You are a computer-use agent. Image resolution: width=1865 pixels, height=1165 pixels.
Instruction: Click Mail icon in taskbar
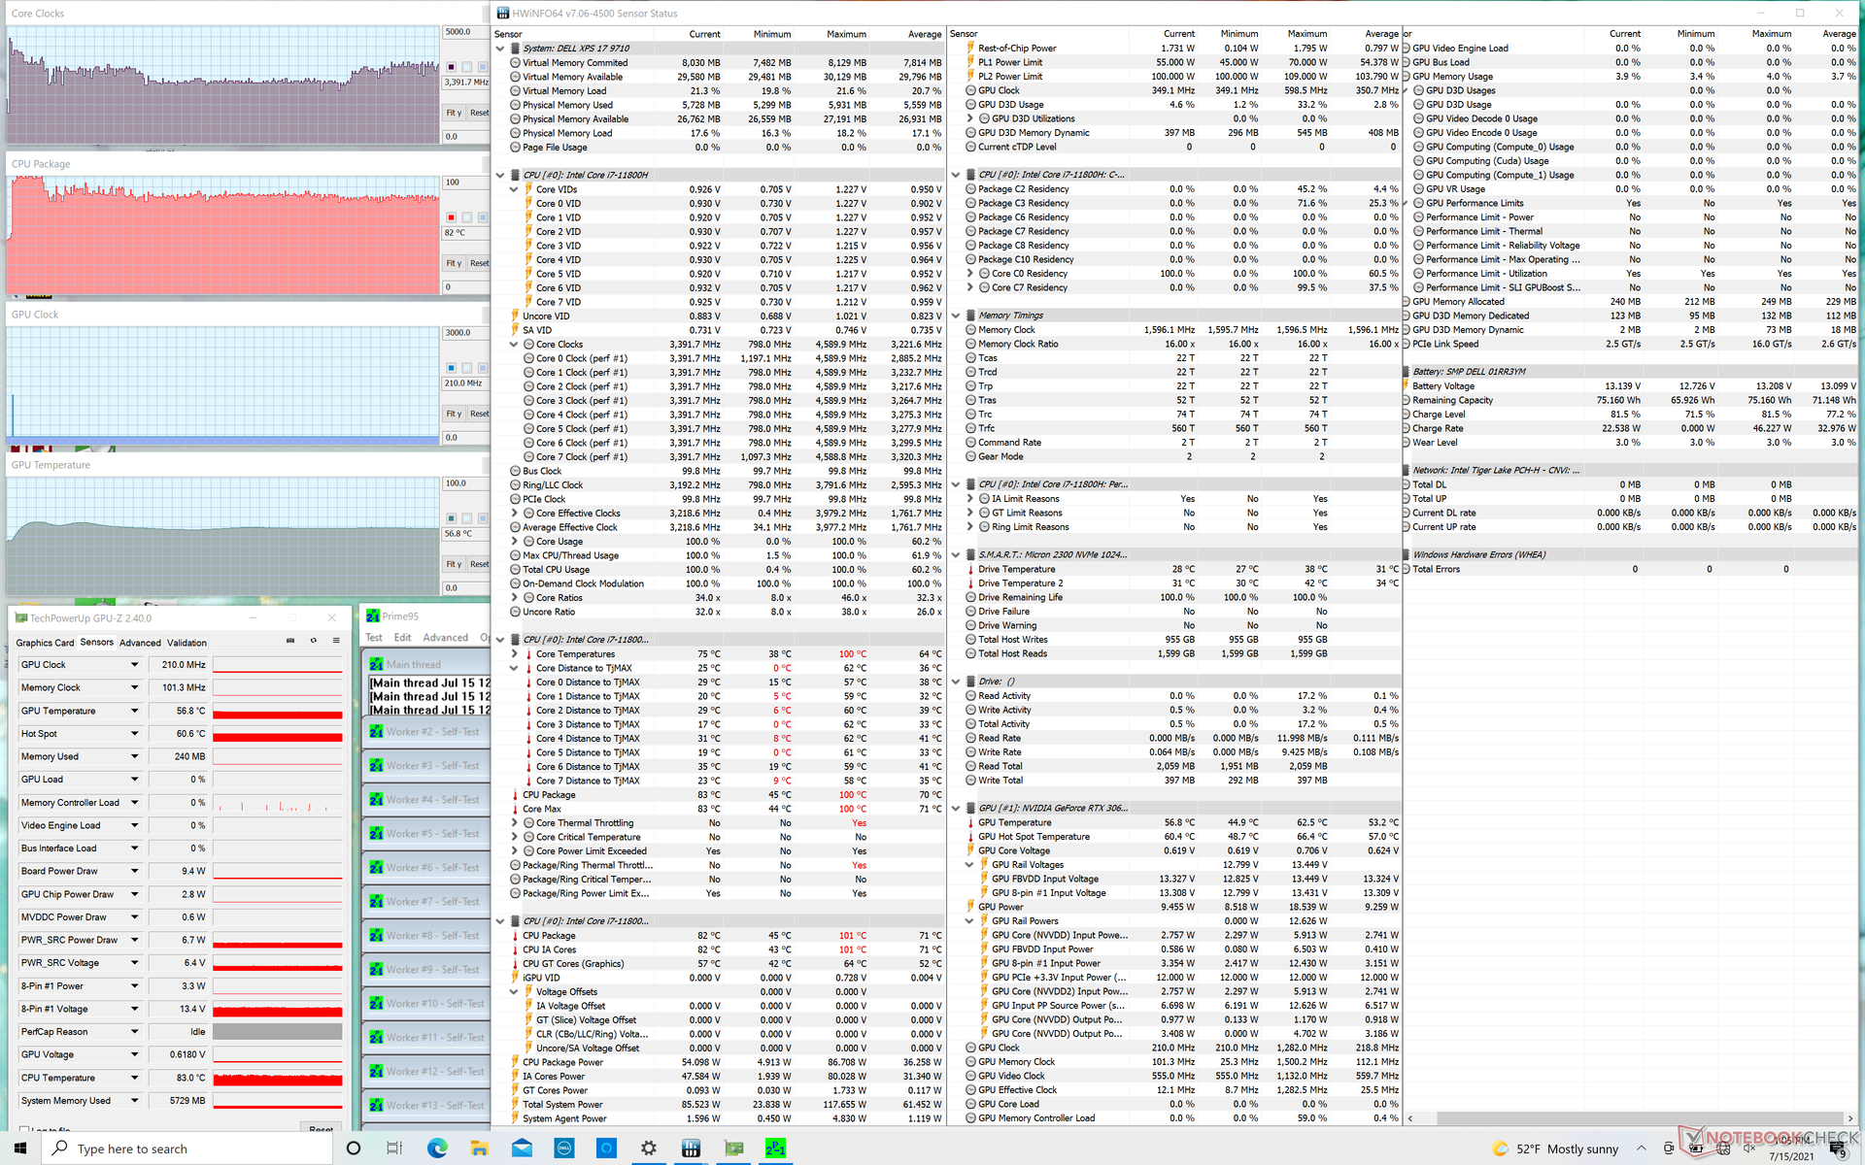coord(522,1148)
